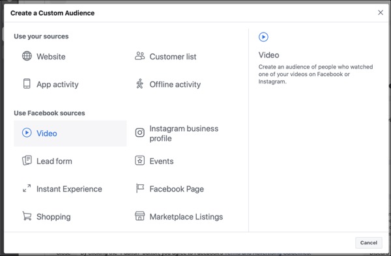Select the Instant Experience option text
Image resolution: width=391 pixels, height=256 pixels.
(x=69, y=189)
